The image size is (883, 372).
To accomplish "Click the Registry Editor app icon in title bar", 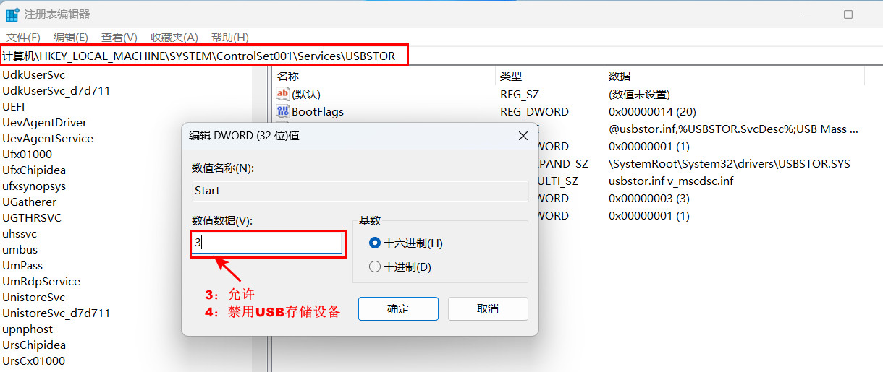I will tap(12, 14).
